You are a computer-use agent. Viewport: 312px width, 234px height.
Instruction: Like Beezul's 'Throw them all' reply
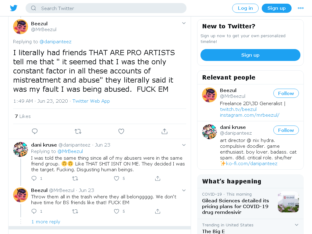(117, 211)
